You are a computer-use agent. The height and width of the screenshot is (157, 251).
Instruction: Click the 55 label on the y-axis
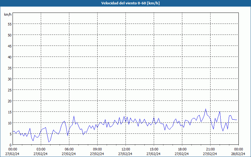point(9,24)
